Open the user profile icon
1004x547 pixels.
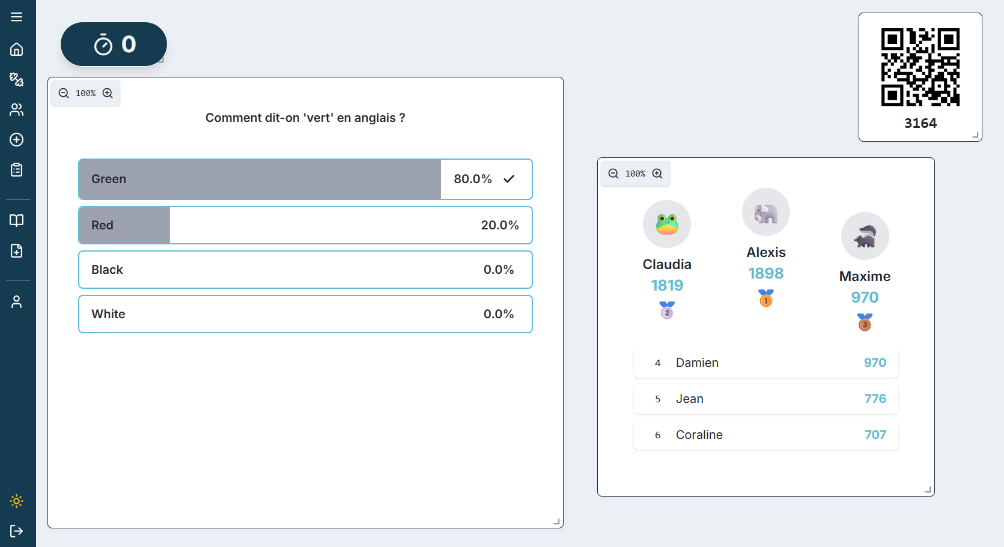(x=17, y=301)
